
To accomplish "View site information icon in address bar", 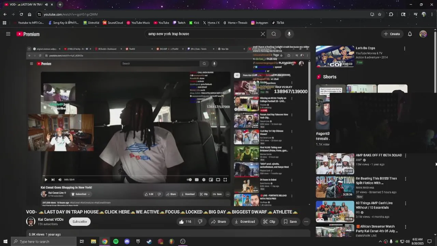I will (x=39, y=14).
